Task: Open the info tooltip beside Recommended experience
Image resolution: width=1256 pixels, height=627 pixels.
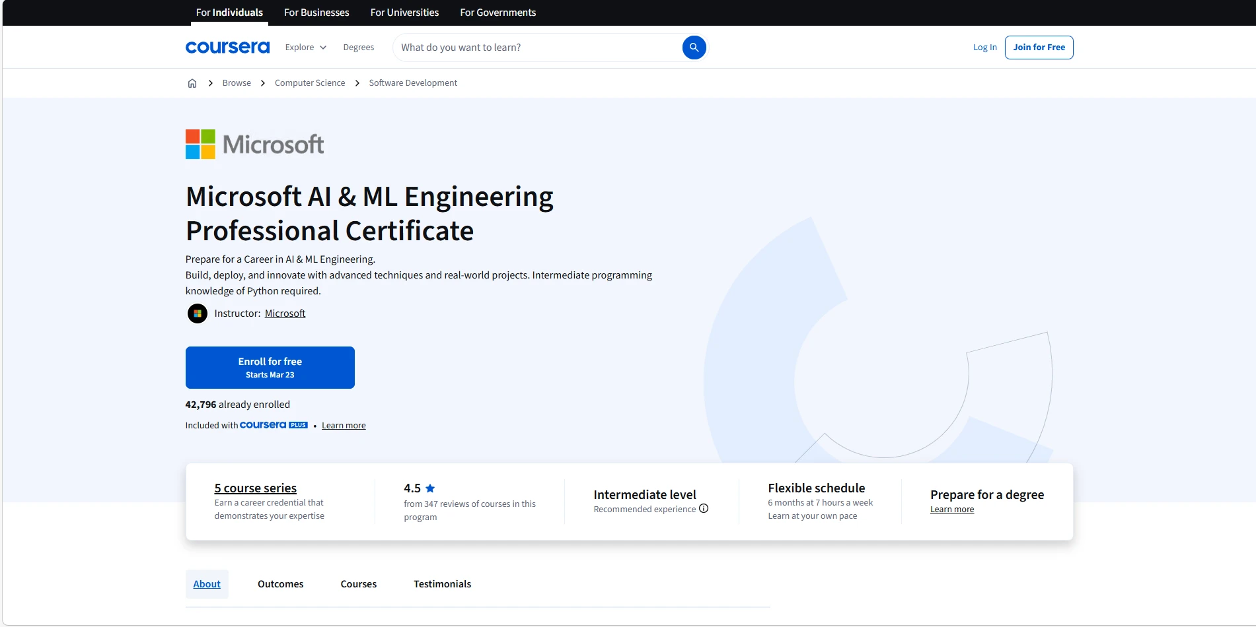Action: pyautogui.click(x=704, y=509)
